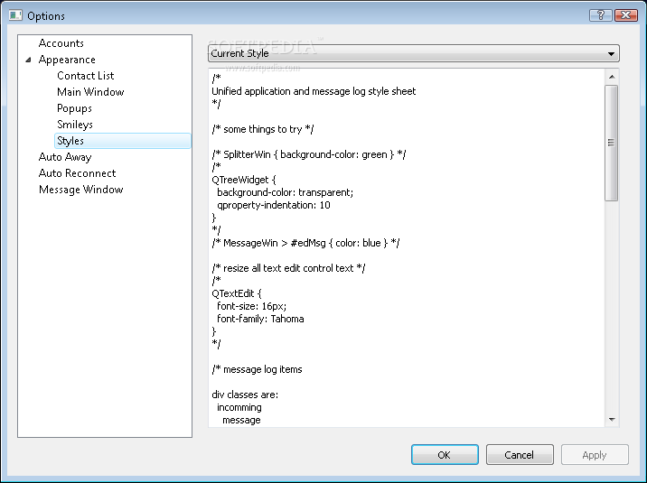This screenshot has height=483, width=647.
Task: Click the Cancel button
Action: coord(520,455)
